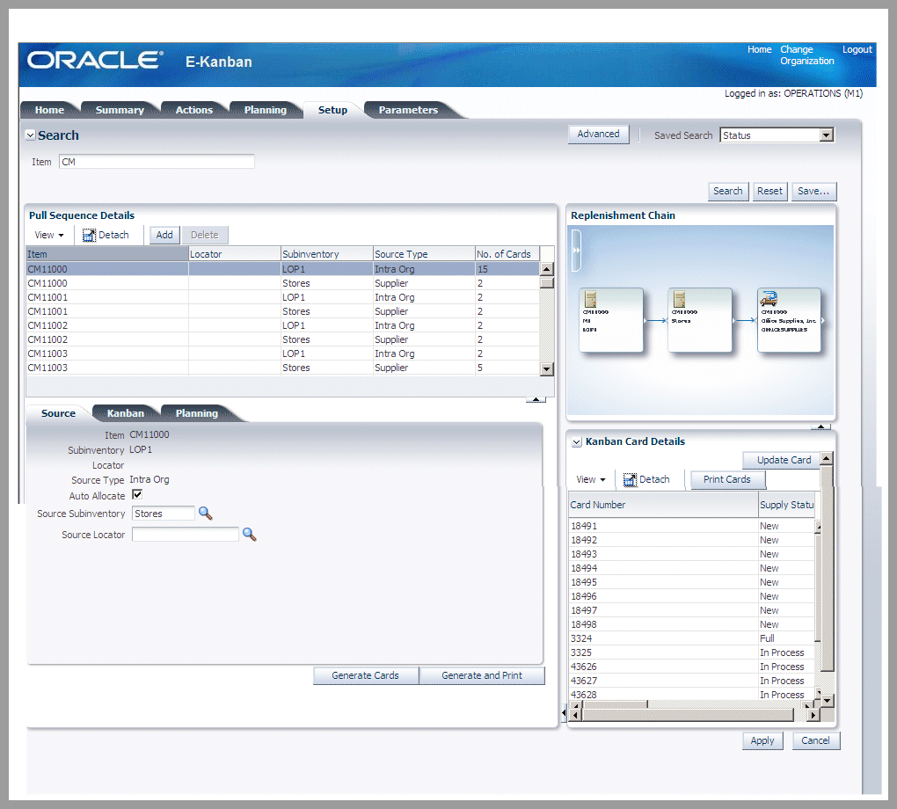Screen dimensions: 897x809
Task: Select the CM11002 Stores row
Action: coord(282,339)
